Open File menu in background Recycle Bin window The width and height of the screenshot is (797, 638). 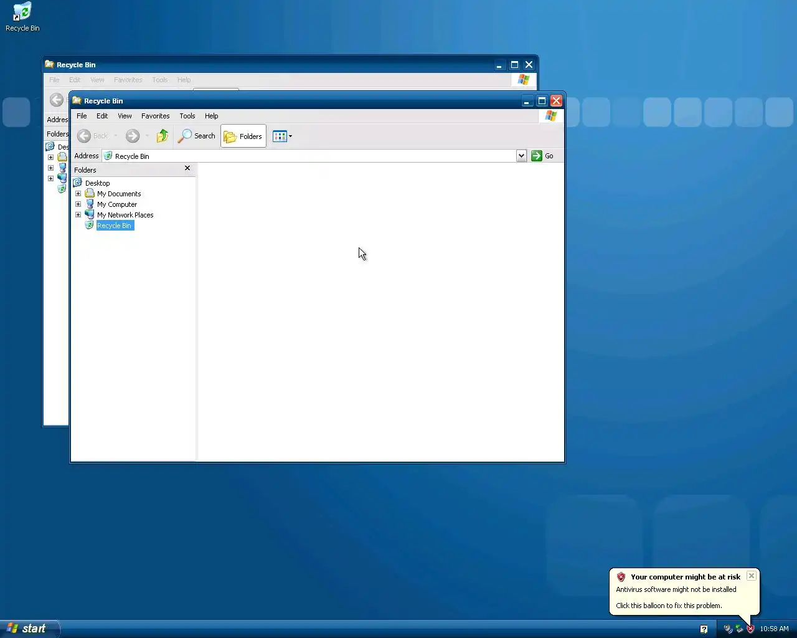(x=54, y=80)
